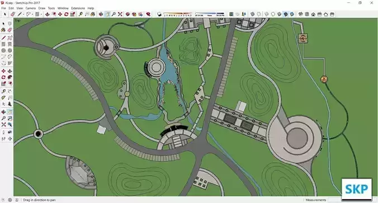Image resolution: width=378 pixels, height=203 pixels.
Task: Open the Extensions menu
Action: (78, 8)
